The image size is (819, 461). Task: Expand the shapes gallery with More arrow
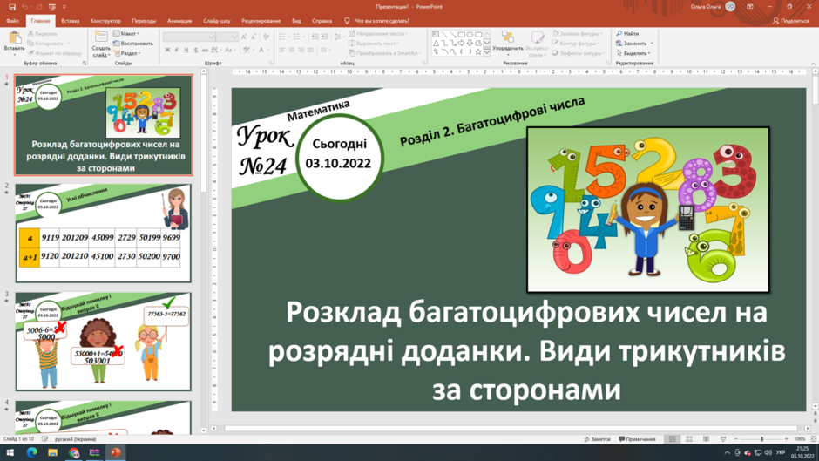click(x=487, y=51)
